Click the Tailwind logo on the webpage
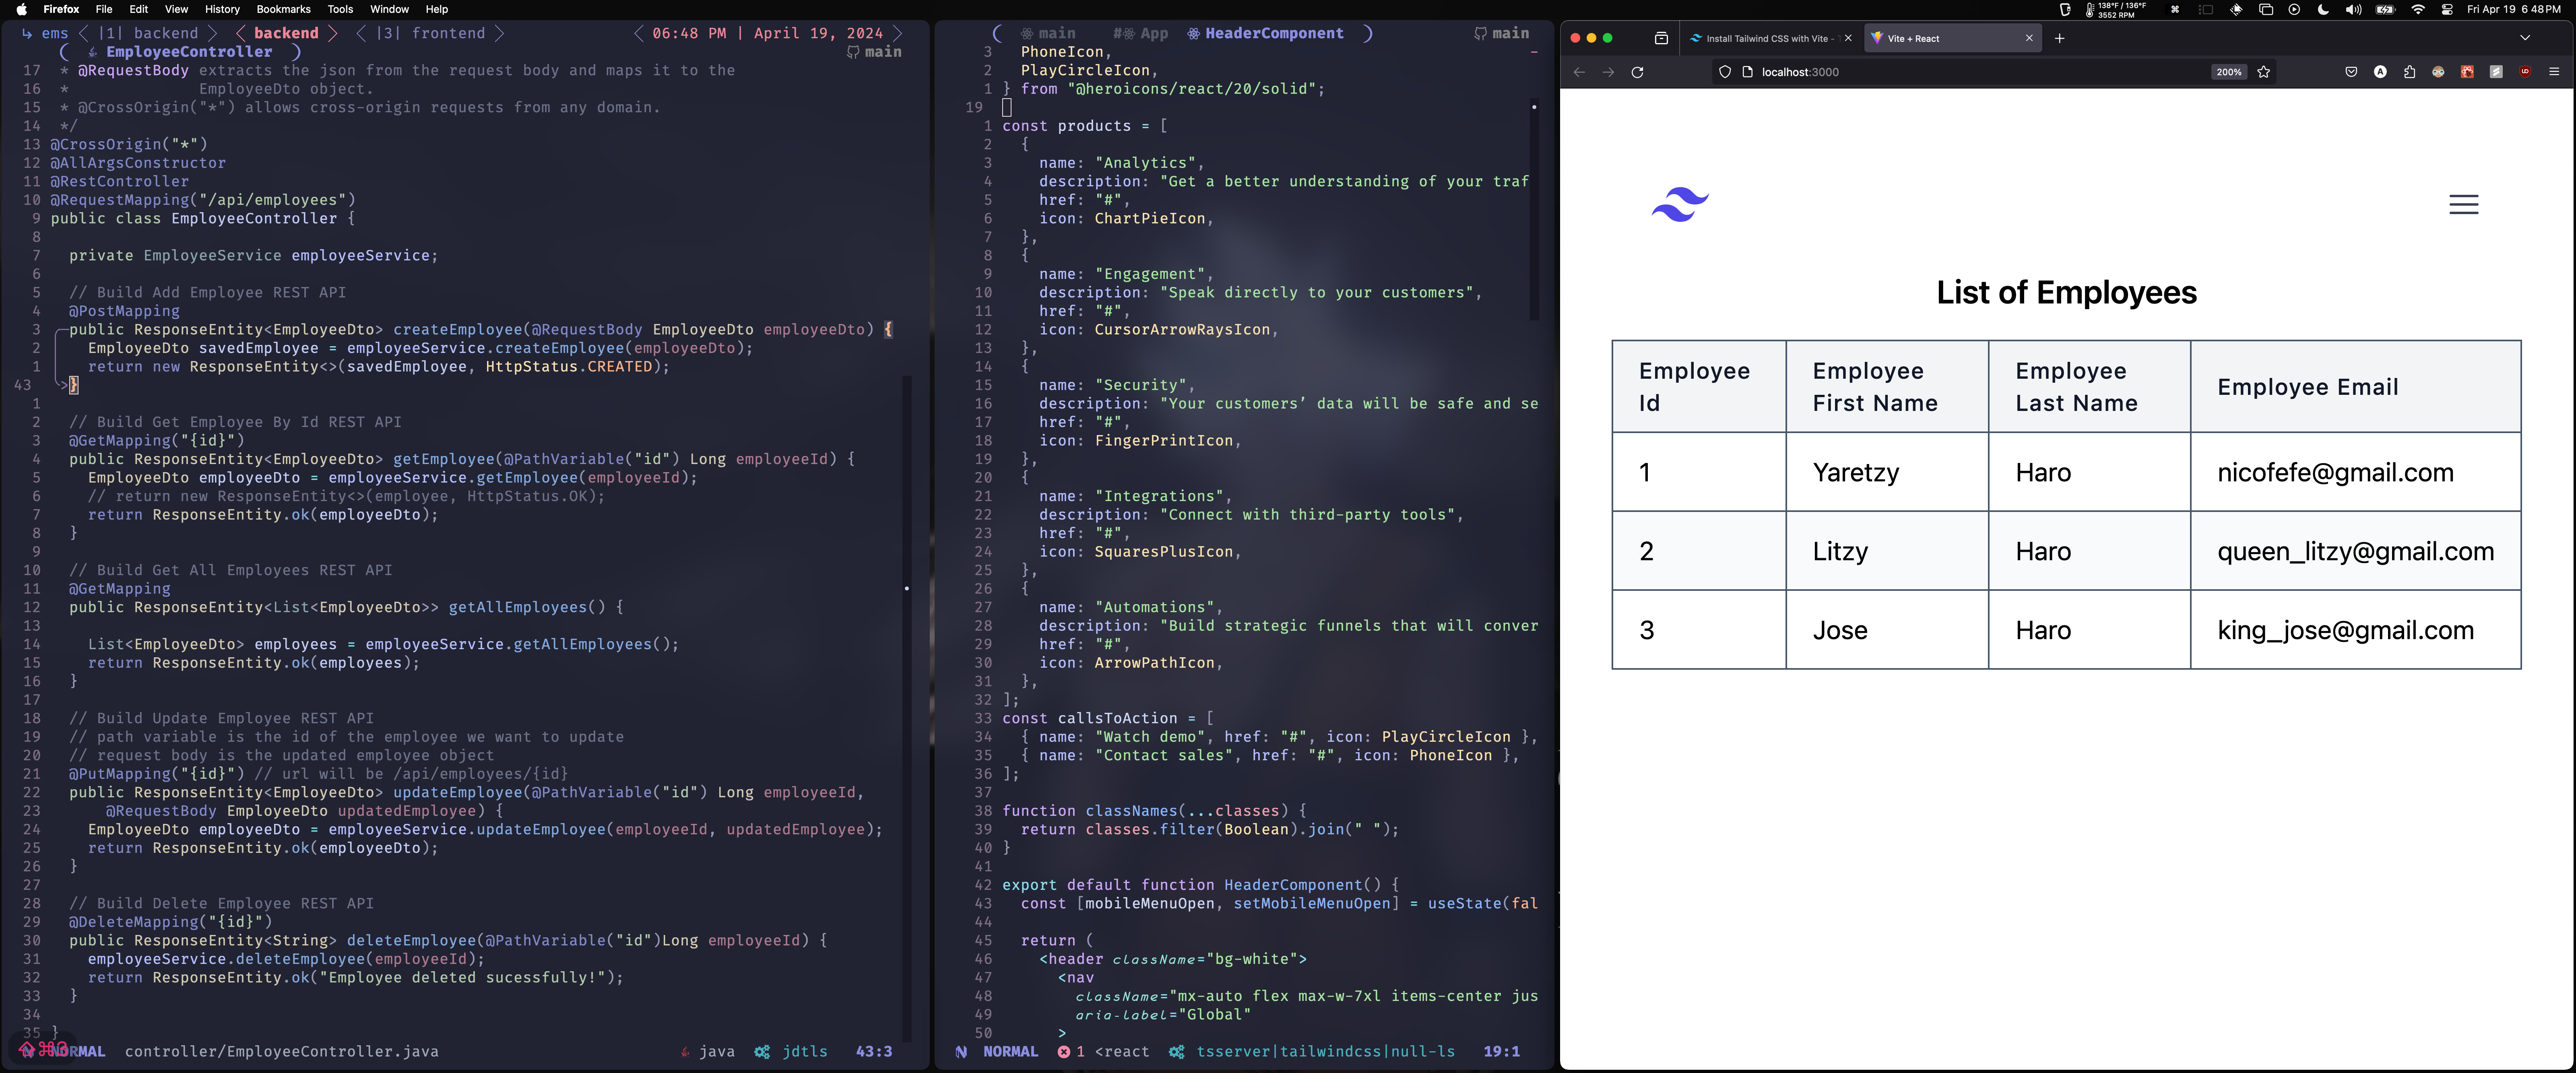The image size is (2576, 1073). 1680,204
